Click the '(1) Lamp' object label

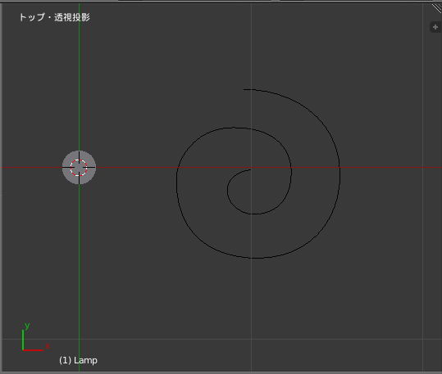[x=78, y=360]
